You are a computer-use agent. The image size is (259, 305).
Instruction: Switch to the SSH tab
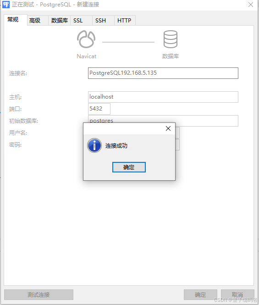click(x=103, y=20)
